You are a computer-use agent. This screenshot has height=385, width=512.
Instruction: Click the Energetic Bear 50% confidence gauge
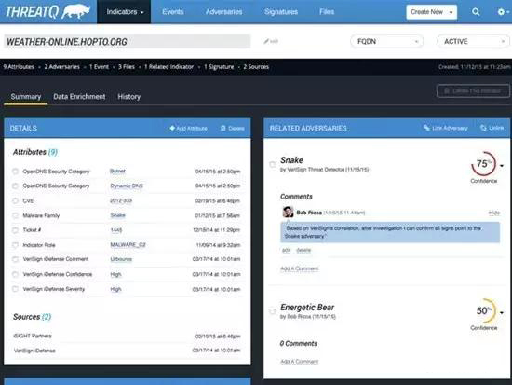point(483,310)
